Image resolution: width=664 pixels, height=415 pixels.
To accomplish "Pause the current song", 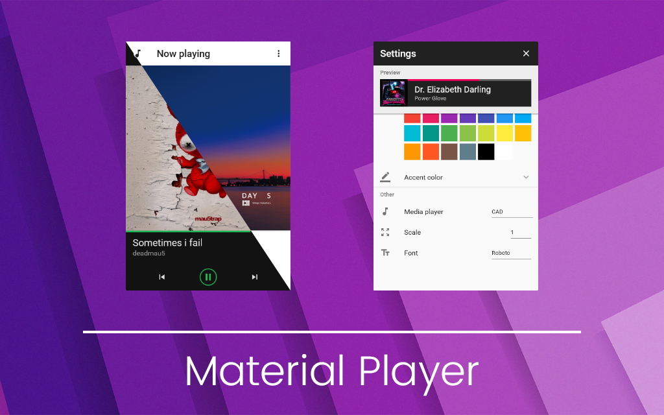I will pyautogui.click(x=208, y=277).
